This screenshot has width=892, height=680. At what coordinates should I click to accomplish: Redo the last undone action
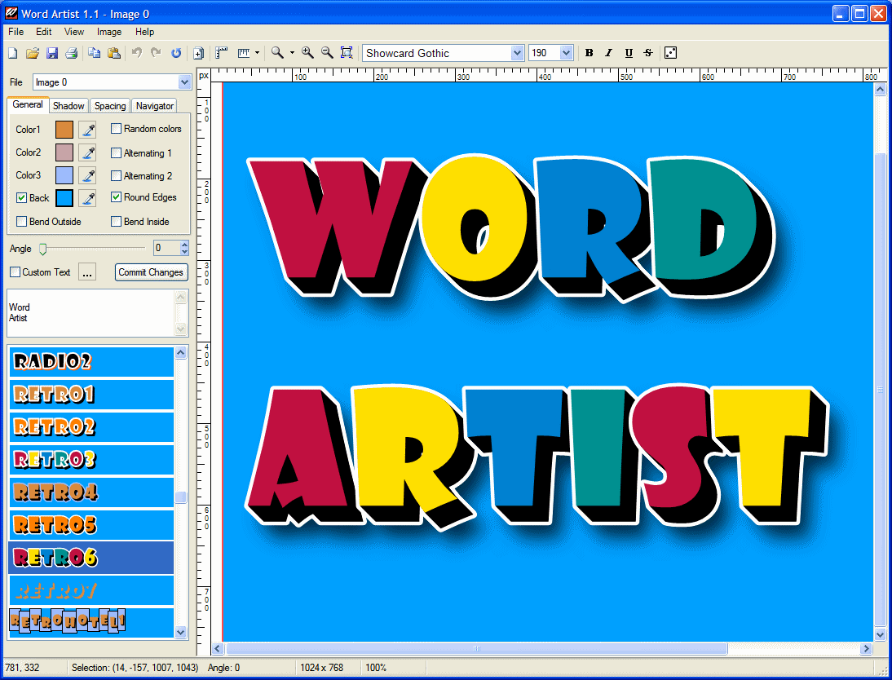tap(156, 53)
